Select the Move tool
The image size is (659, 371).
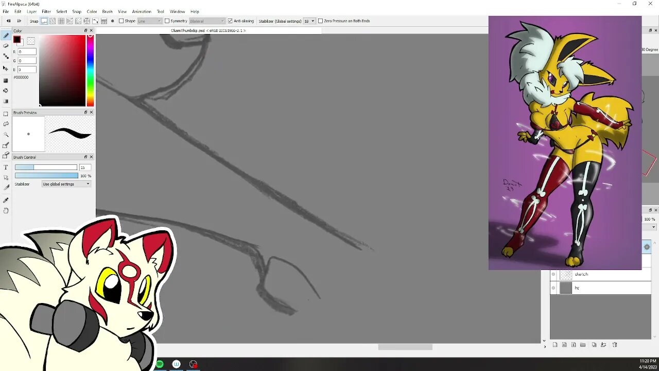tap(6, 68)
